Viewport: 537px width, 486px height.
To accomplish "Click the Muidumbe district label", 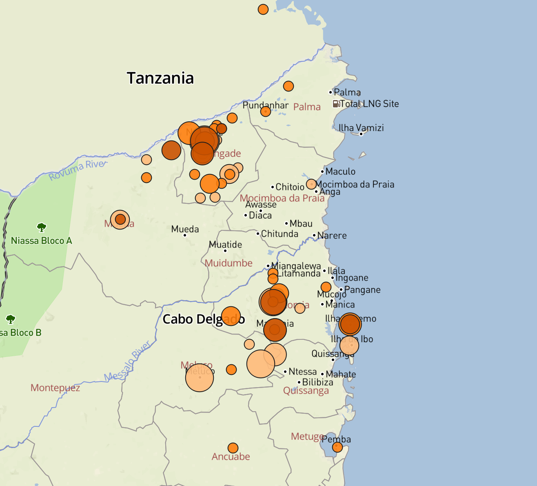I will point(229,263).
